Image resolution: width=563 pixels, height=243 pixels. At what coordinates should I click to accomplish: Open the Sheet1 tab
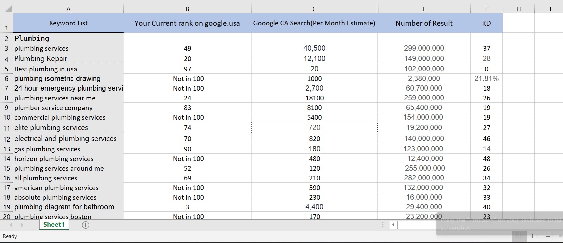click(x=54, y=225)
